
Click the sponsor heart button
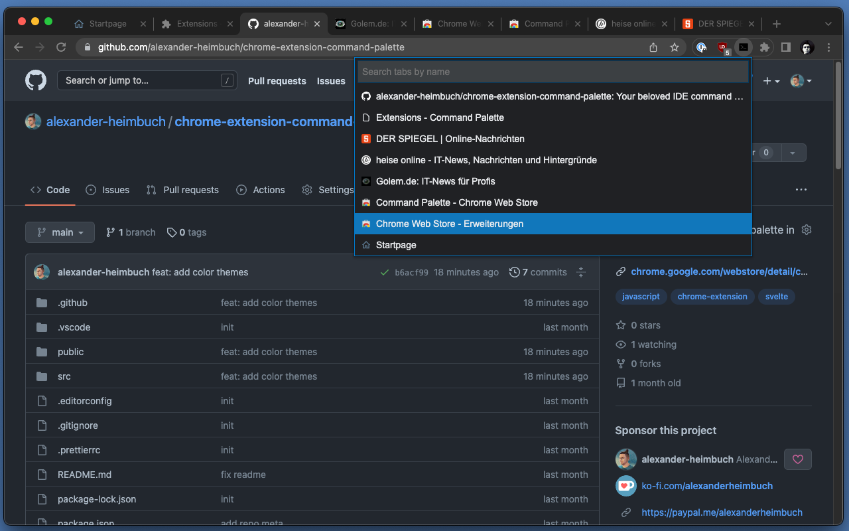[x=798, y=459]
